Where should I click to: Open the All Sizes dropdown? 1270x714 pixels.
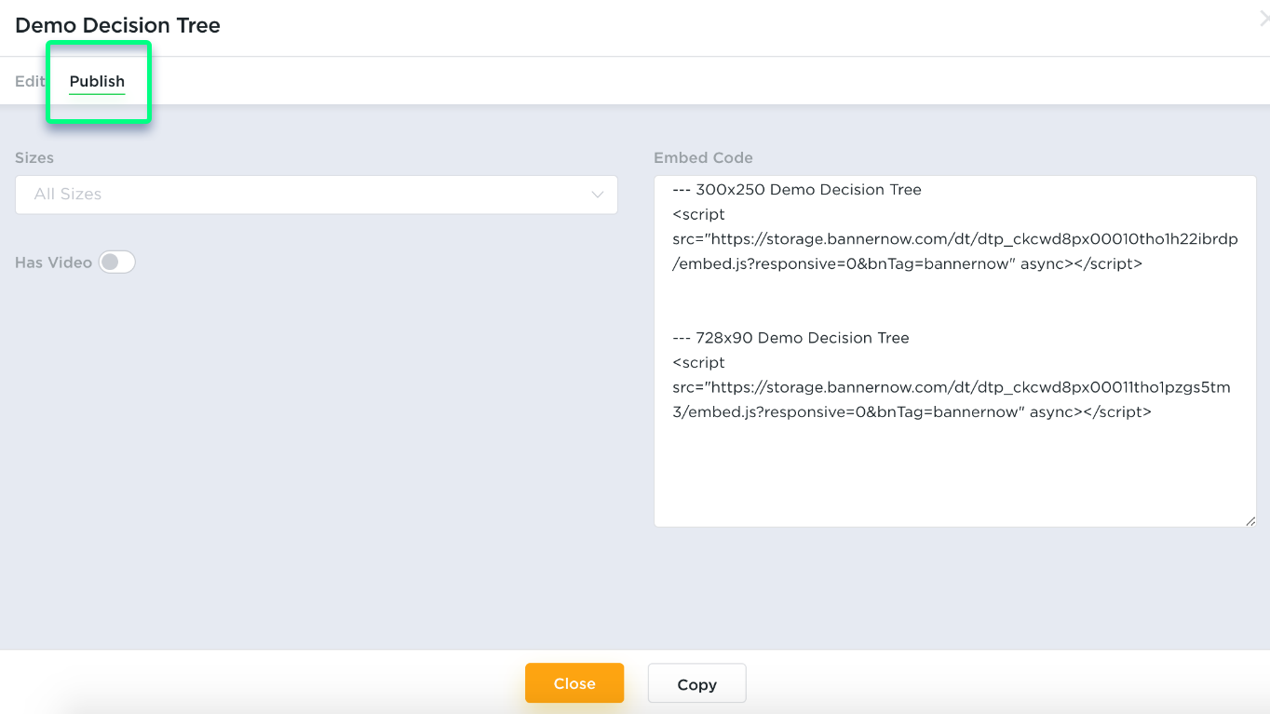coord(317,195)
